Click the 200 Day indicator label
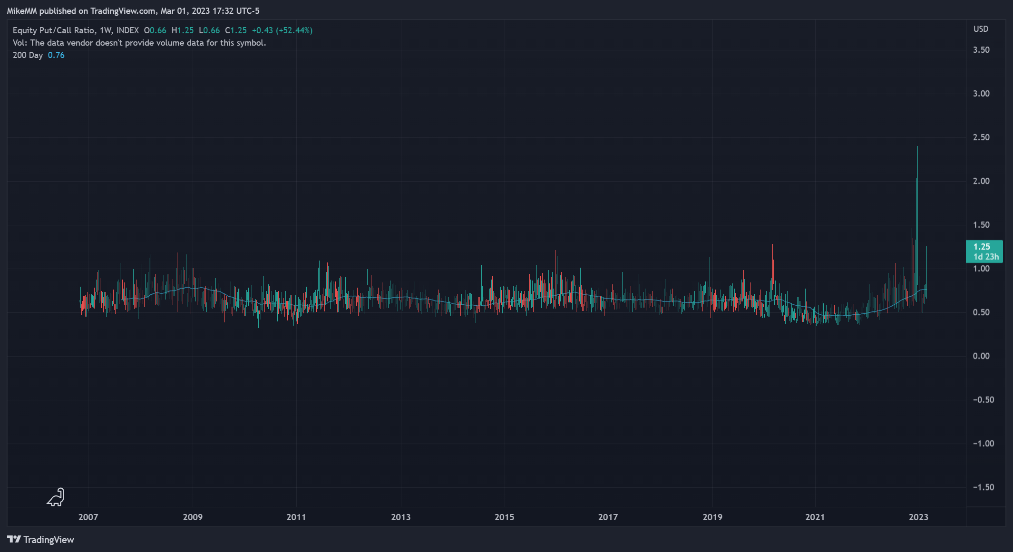The image size is (1013, 552). (28, 55)
